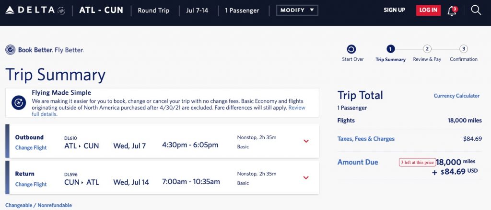
Task: Click the ATL - CUN route in header
Action: 101,10
